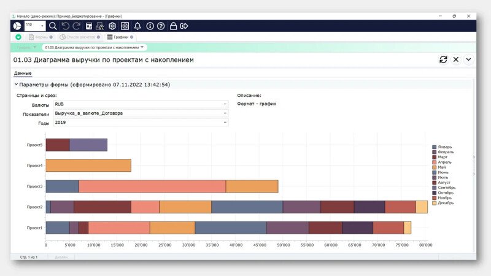The width and height of the screenshot is (491, 276).
Task: Close the chart with X icon
Action: (x=456, y=59)
